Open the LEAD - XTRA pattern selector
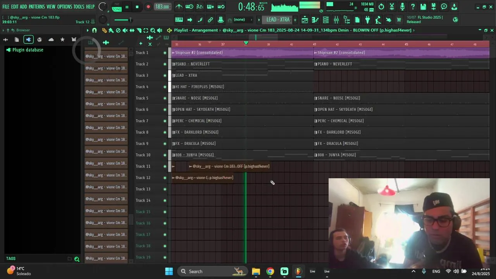The height and width of the screenshot is (279, 496). (x=278, y=20)
